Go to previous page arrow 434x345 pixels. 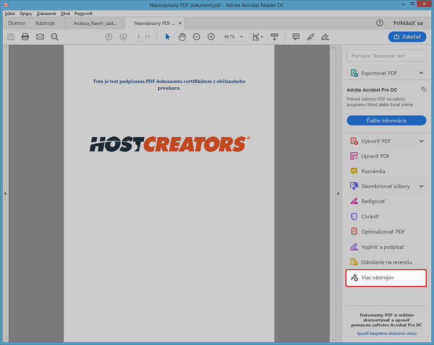pos(109,37)
